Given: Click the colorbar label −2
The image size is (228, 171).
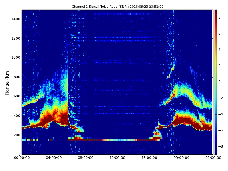Looking at the screenshot, I should tap(220, 98).
